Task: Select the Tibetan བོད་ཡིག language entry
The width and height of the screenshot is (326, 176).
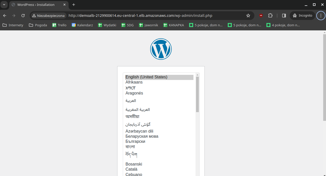Action: (x=159, y=155)
